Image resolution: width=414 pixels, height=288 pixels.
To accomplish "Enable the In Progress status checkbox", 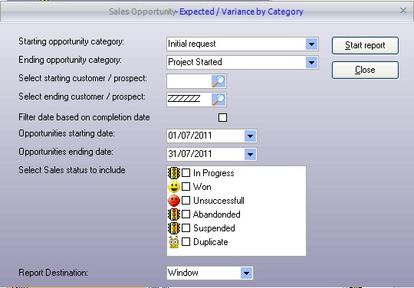I will [x=186, y=173].
